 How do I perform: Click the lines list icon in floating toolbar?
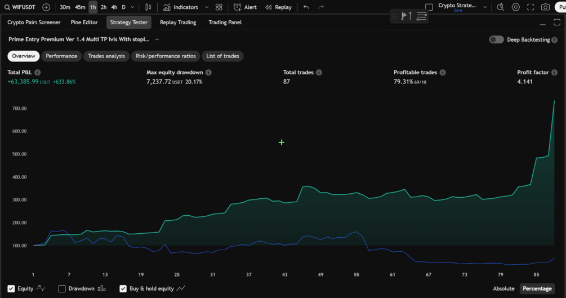(x=421, y=16)
